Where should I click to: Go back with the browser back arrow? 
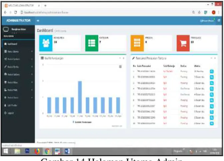pos(5,12)
